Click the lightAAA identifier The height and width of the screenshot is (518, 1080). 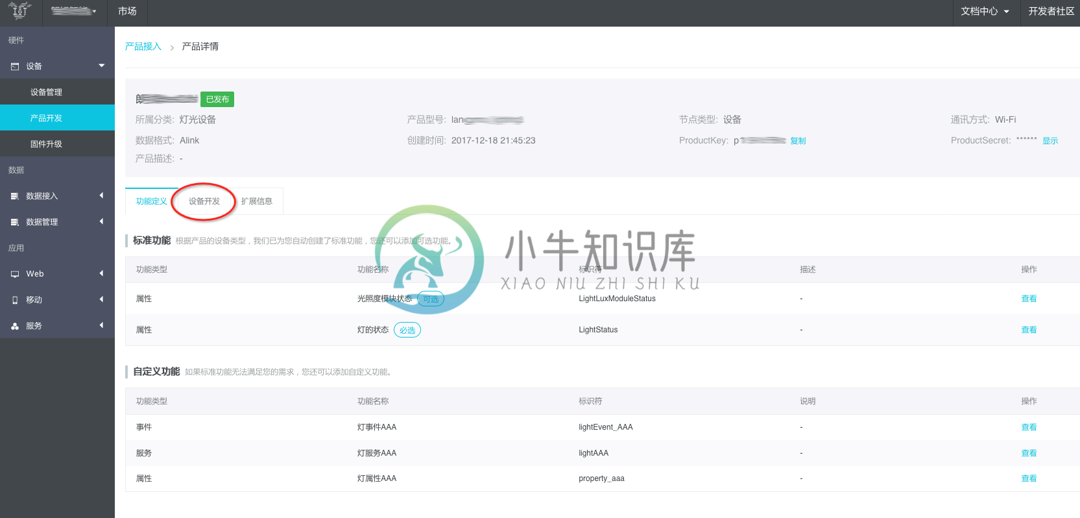pos(594,453)
